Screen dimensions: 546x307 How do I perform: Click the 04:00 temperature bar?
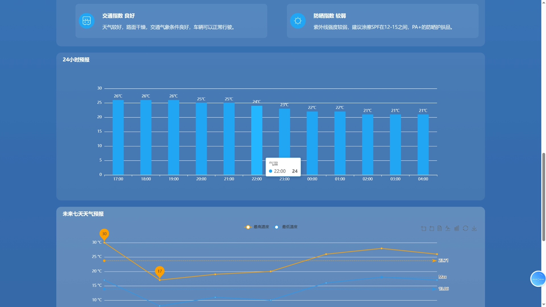click(x=423, y=144)
